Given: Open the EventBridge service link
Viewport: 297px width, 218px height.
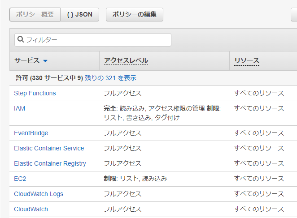Looking at the screenshot, I should click(x=31, y=133).
